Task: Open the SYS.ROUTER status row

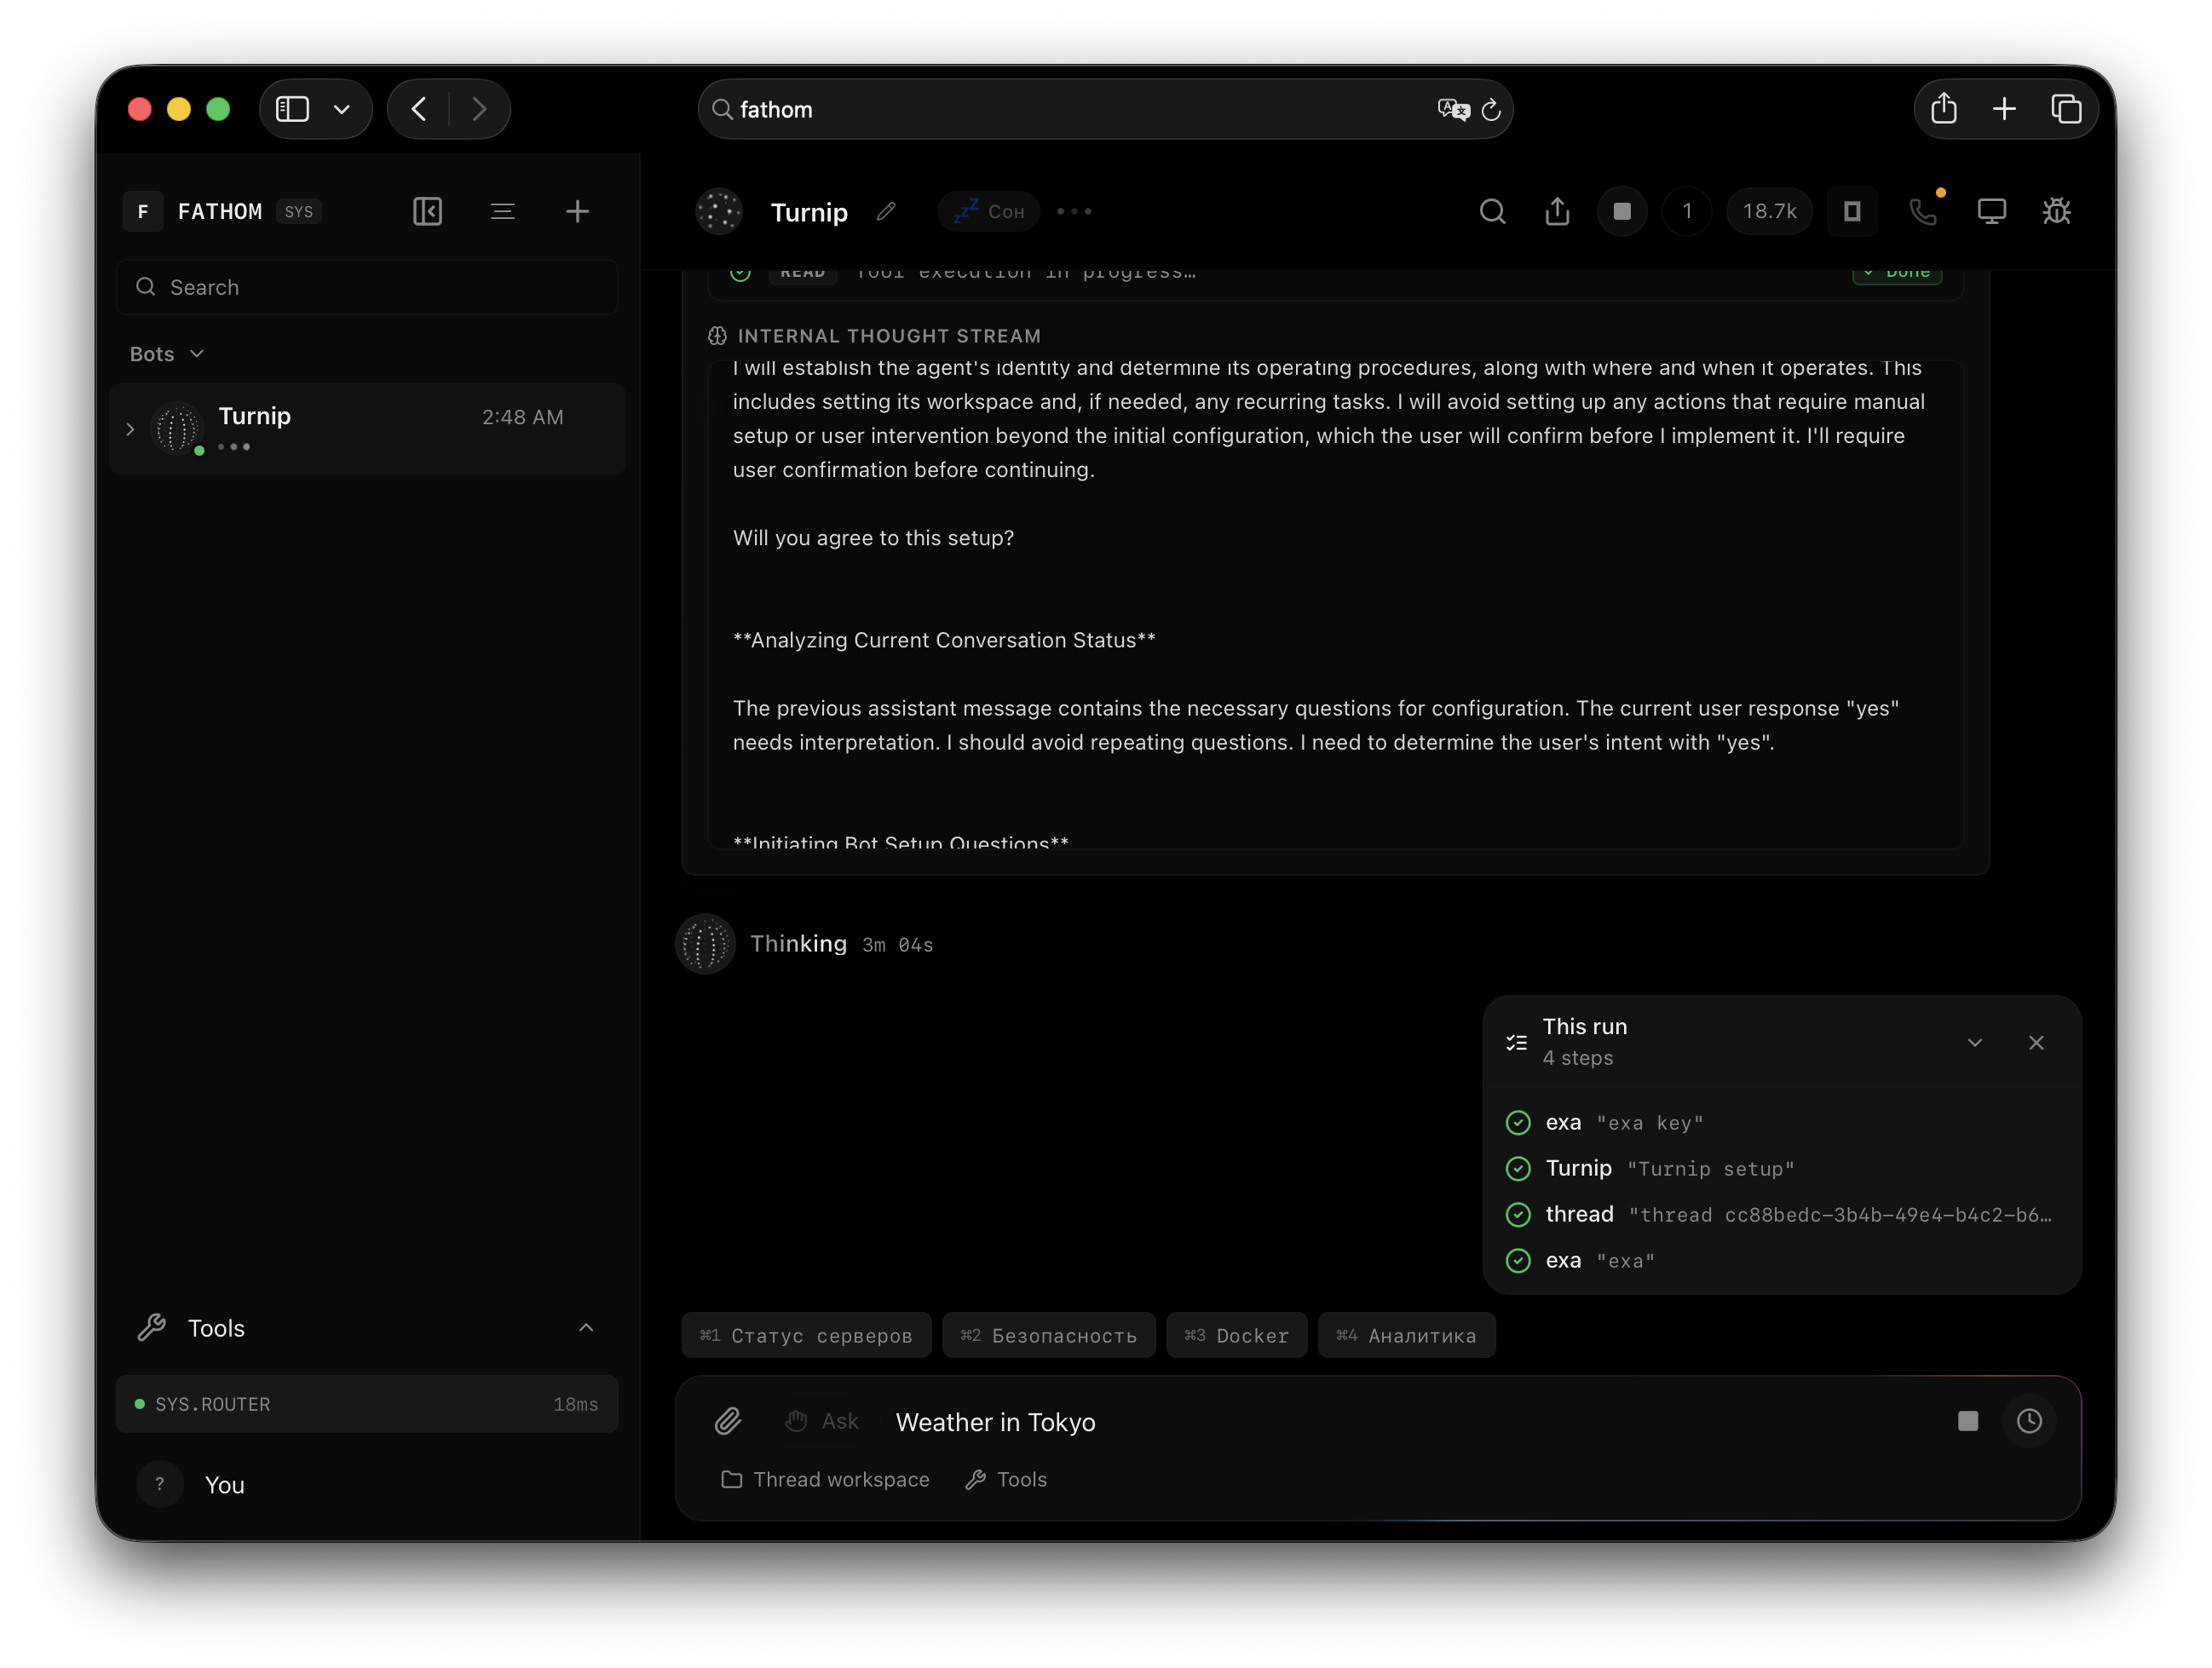Action: [x=367, y=1404]
